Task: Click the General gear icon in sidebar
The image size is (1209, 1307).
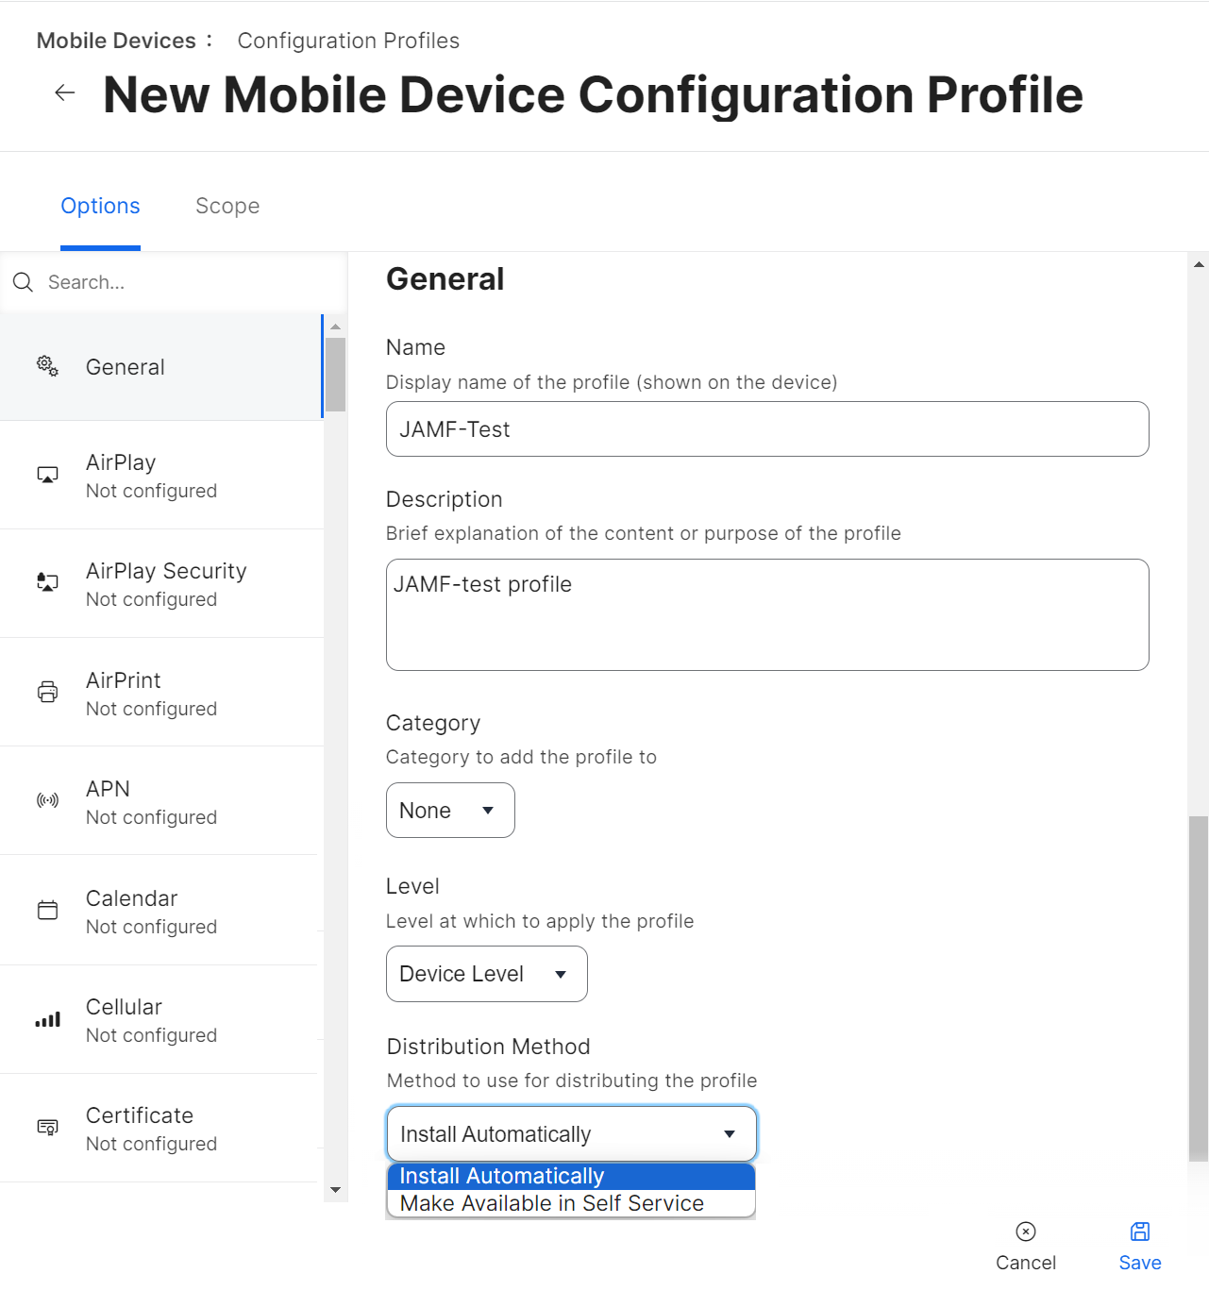Action: coord(47,366)
